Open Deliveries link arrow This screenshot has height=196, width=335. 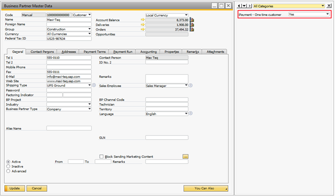[142, 24]
